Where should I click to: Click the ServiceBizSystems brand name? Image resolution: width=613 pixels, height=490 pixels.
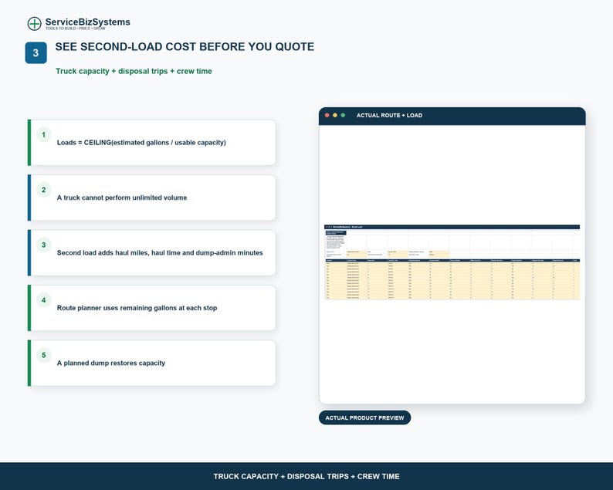87,22
